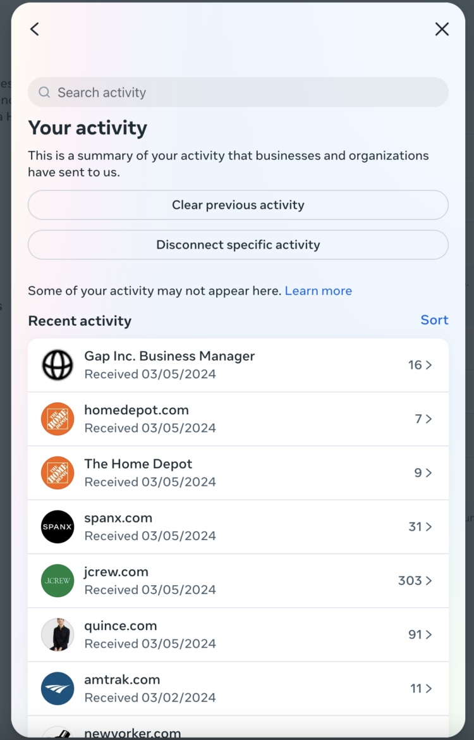Click the homedepot.com logo icon
Viewport: 474px width, 740px height.
tap(58, 419)
